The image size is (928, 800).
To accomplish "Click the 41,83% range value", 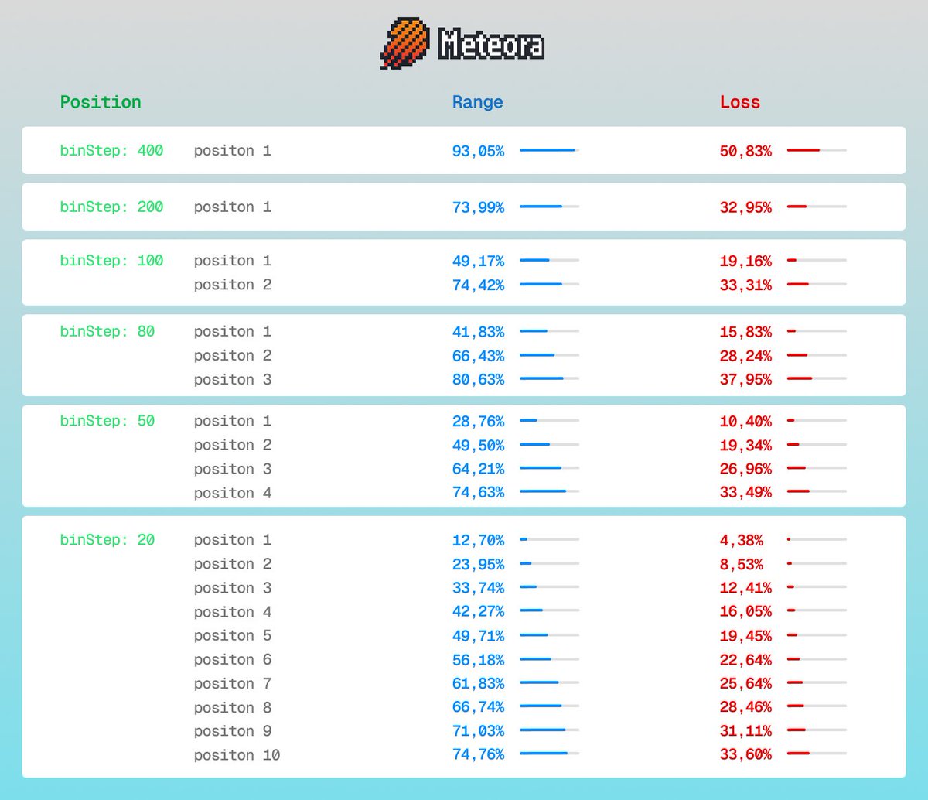I will (478, 332).
